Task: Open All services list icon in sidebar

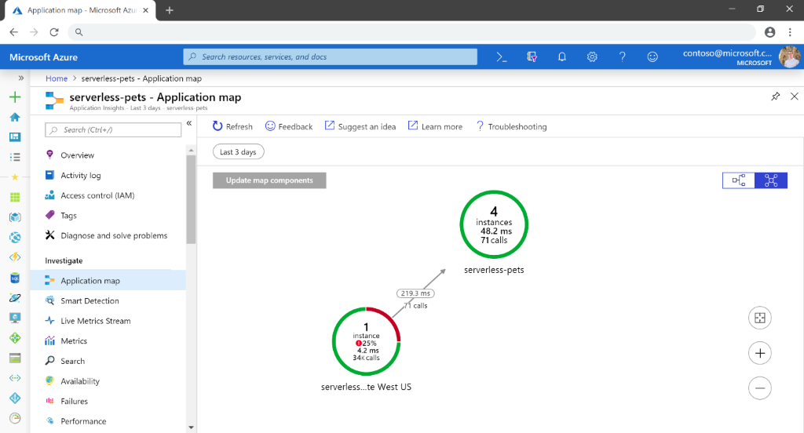Action: coord(15,157)
